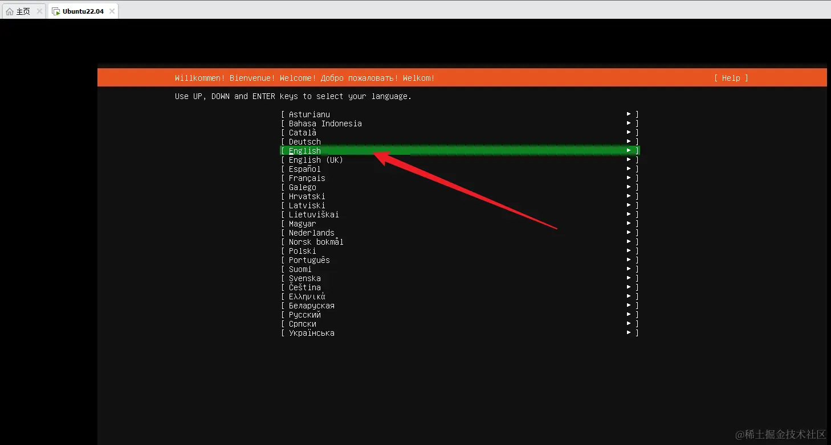The image size is (831, 445).
Task: Select Українська language
Action: point(460,333)
